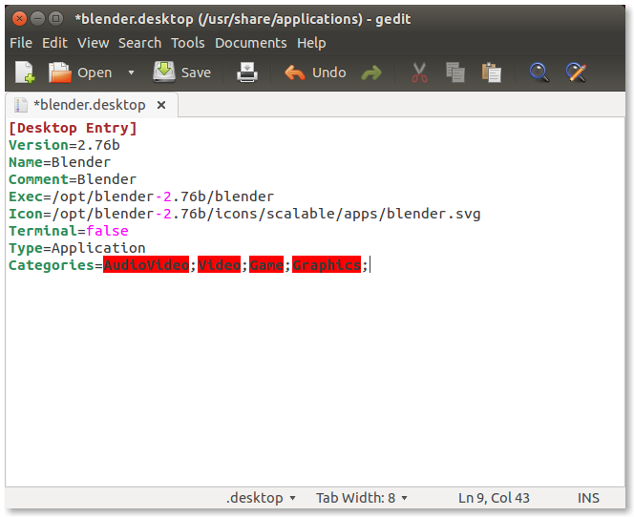Select the *blender.desktop tab
634x517 pixels.
(90, 105)
